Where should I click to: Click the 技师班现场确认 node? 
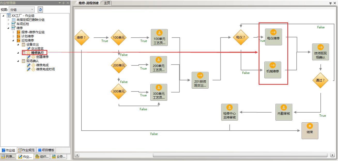(x=320, y=52)
